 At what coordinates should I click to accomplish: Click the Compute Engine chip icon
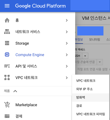click(x=7, y=55)
